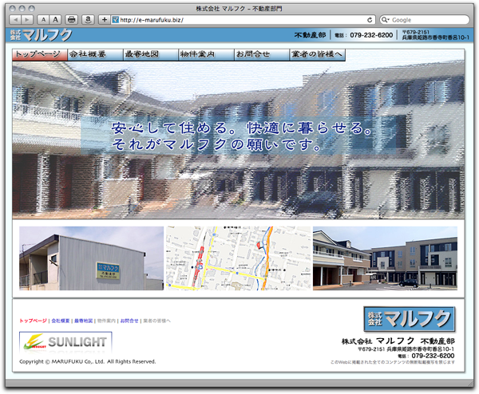The image size is (479, 394).
Task: Open the street map thumbnail
Action: 238,258
